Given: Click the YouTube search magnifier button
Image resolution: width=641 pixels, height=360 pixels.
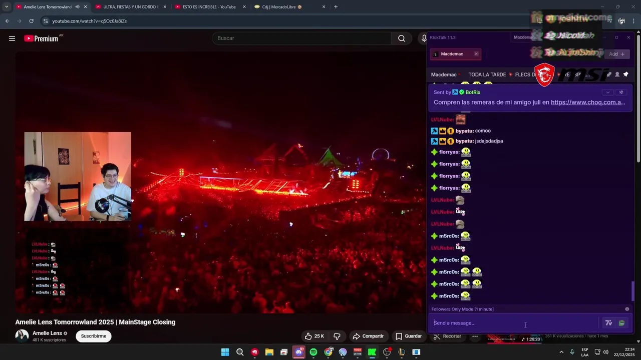Looking at the screenshot, I should click(402, 38).
